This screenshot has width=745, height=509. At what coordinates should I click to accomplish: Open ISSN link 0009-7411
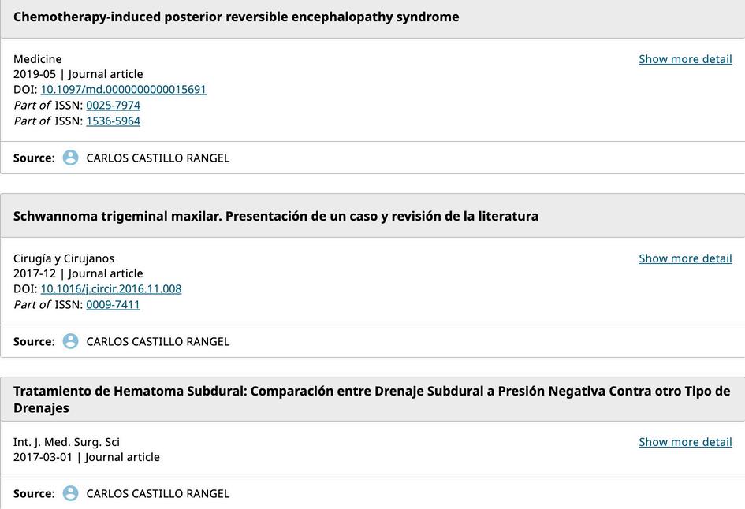click(x=113, y=305)
